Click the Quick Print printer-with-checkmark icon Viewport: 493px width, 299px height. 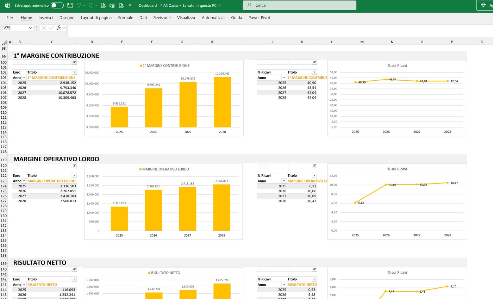112,5
